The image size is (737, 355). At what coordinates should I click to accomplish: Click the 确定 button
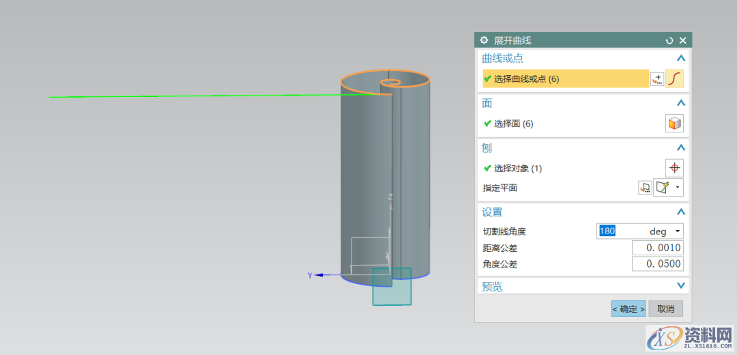628,309
